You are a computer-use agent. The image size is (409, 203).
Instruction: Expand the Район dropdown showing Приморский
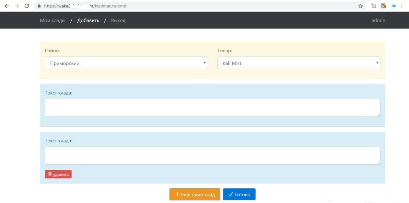point(126,63)
